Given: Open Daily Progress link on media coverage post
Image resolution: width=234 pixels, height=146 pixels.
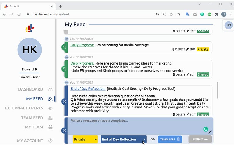Looking at the screenshot, I should click(82, 45).
